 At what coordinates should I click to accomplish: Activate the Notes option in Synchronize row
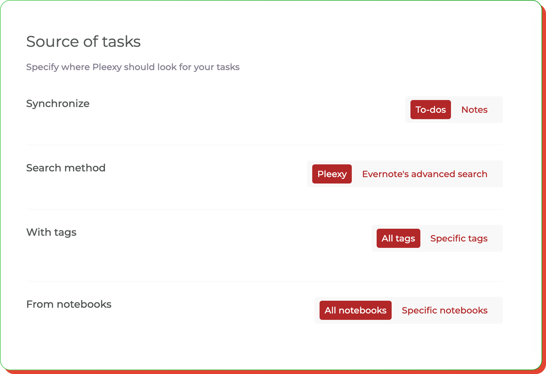474,109
